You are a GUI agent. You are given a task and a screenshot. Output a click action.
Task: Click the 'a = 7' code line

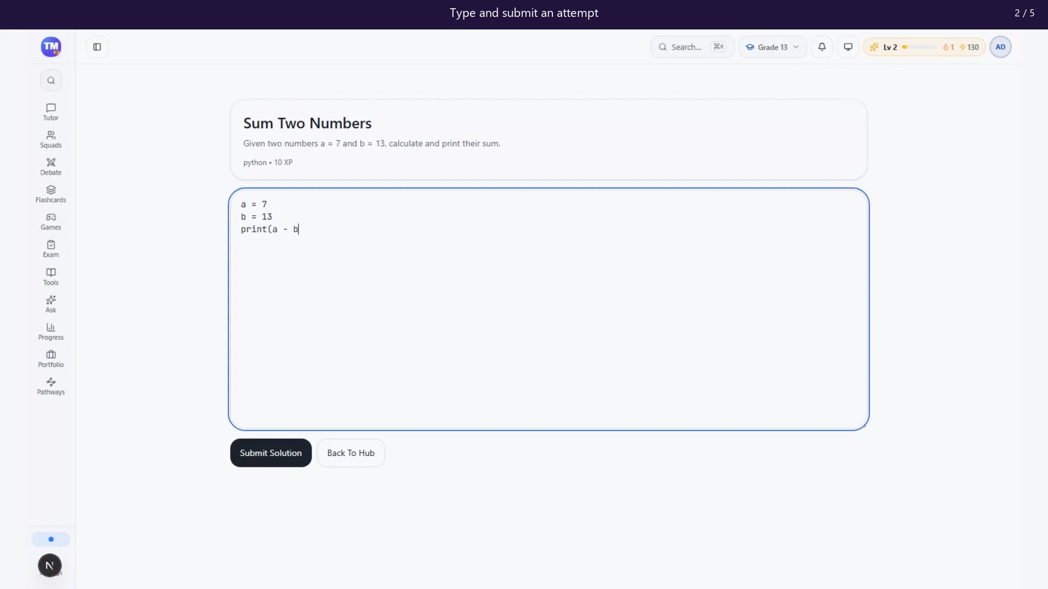click(x=254, y=204)
